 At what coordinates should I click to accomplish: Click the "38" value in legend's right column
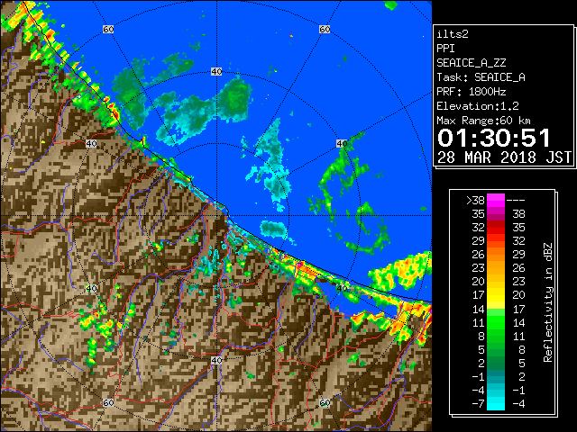[x=518, y=214]
